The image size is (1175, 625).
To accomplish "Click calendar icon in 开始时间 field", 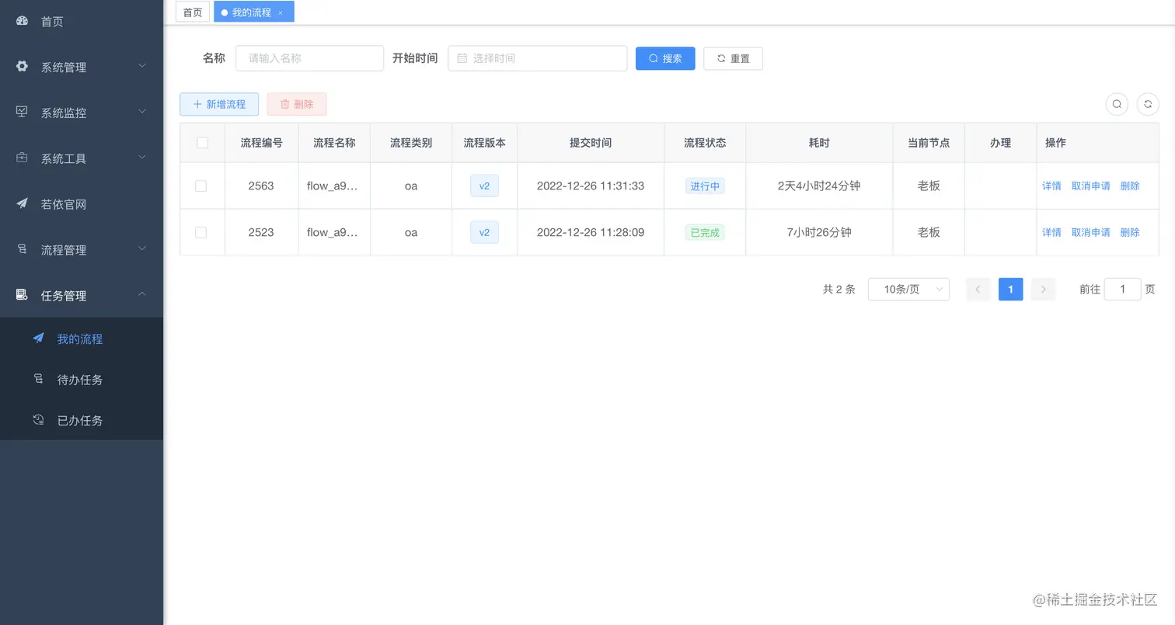I will tap(462, 58).
